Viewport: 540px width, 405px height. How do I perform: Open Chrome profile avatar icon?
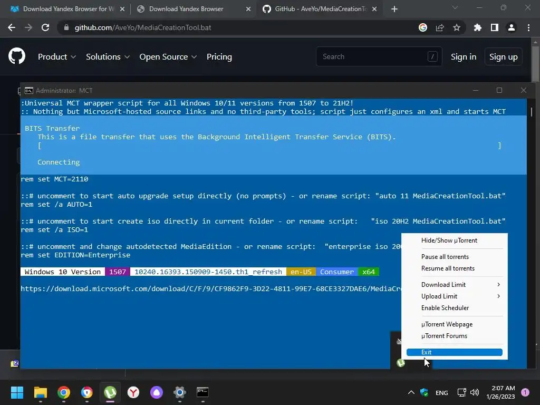tap(512, 27)
